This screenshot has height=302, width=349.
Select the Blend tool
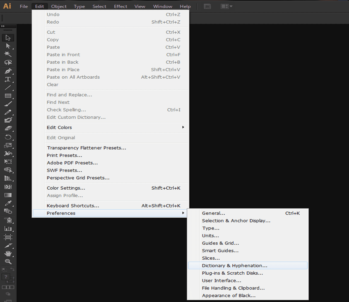pos(8,211)
